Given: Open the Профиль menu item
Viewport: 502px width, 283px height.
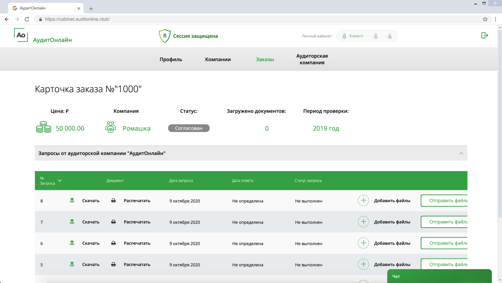Looking at the screenshot, I should pos(171,59).
